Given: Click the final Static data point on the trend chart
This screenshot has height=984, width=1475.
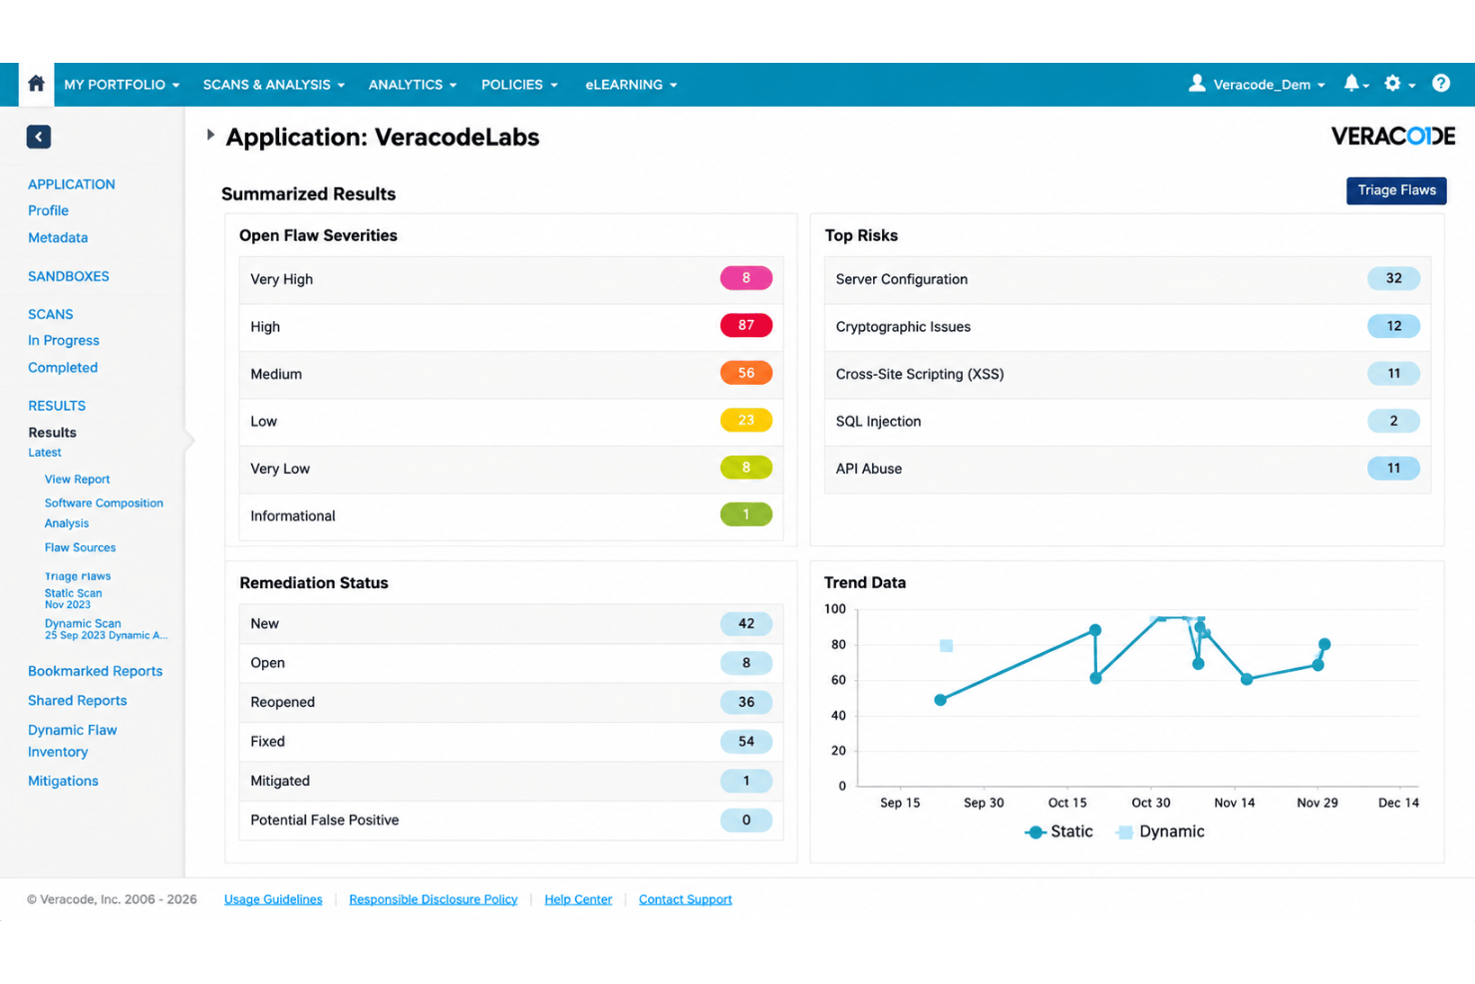Looking at the screenshot, I should [x=1325, y=644].
